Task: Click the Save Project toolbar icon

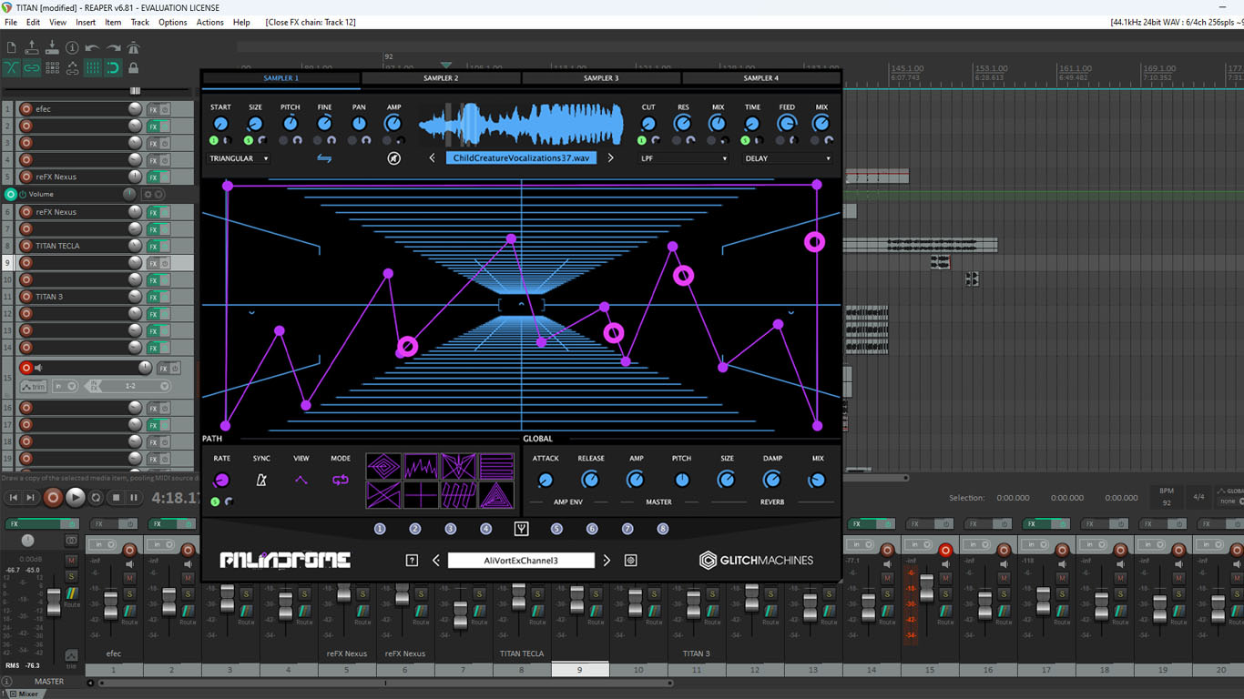Action: tap(52, 47)
